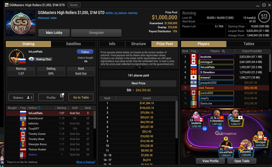Click the search magnifier icon beside Players
Screen dimensions: 272x167
223,51
